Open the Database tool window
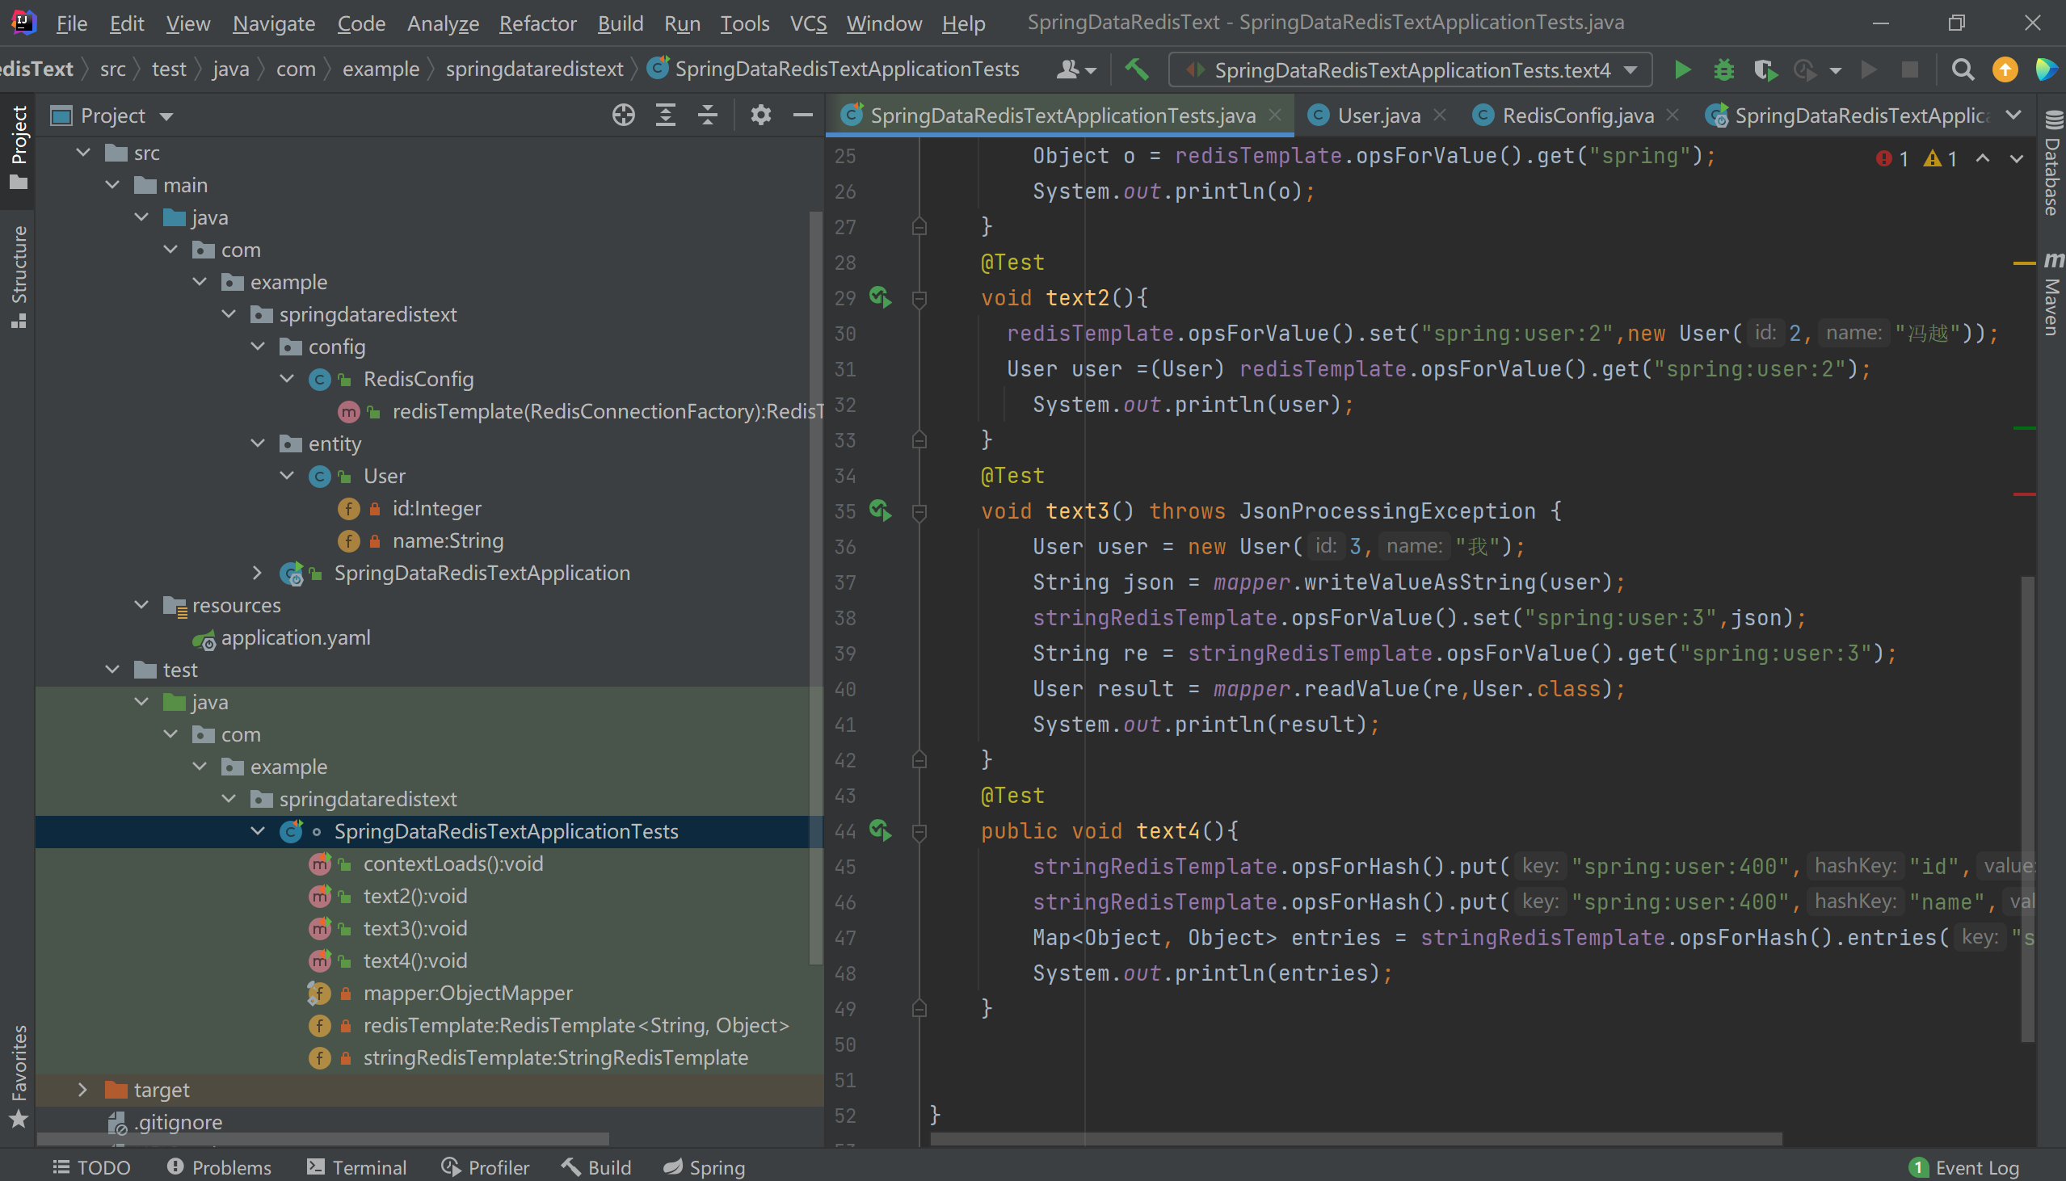The height and width of the screenshot is (1181, 2066). pos(2052,162)
